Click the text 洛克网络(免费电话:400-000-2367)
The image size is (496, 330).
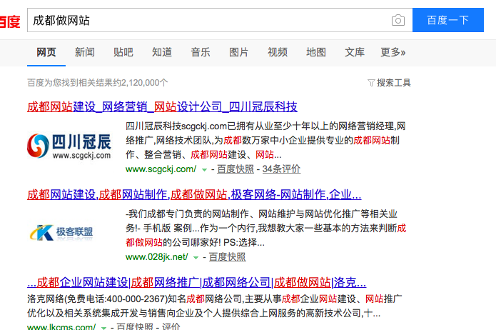tap(98, 299)
